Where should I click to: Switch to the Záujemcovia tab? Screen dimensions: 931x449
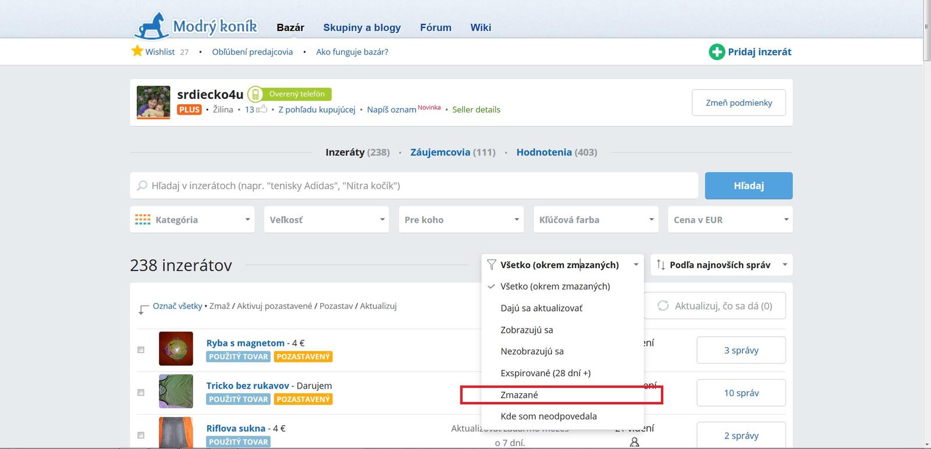pyautogui.click(x=452, y=152)
